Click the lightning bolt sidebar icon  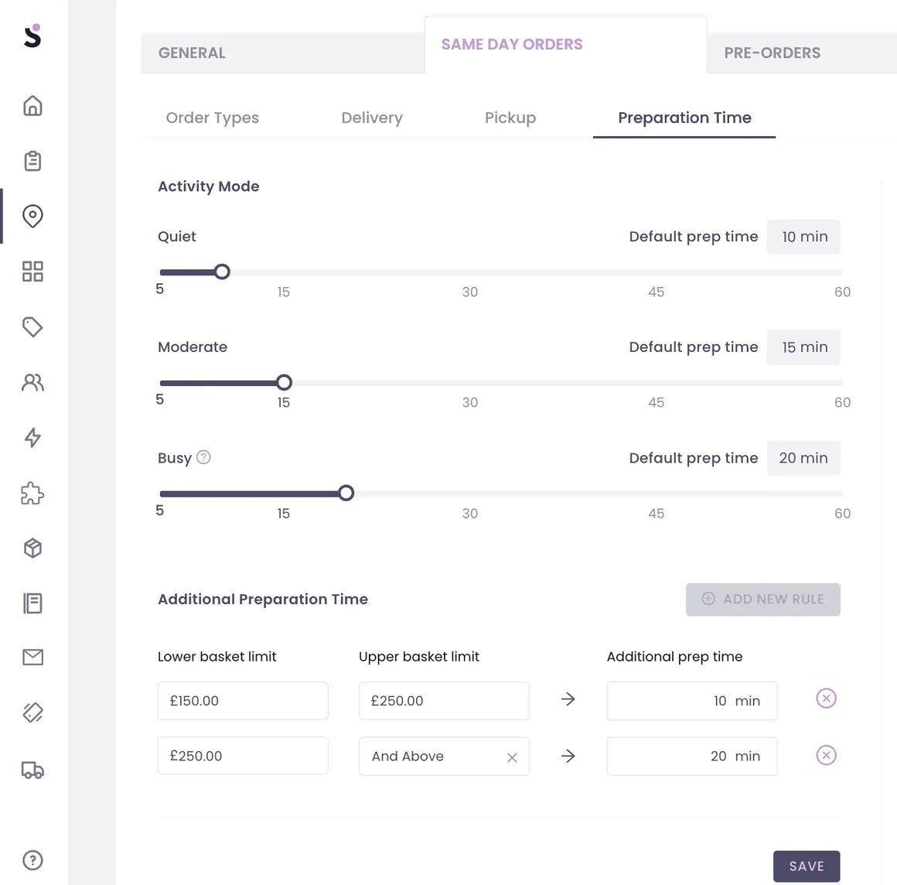point(32,437)
